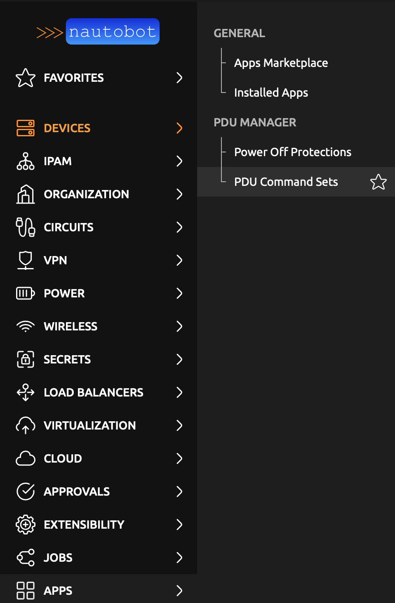Expand the Organization chevron
The height and width of the screenshot is (603, 395).
179,194
